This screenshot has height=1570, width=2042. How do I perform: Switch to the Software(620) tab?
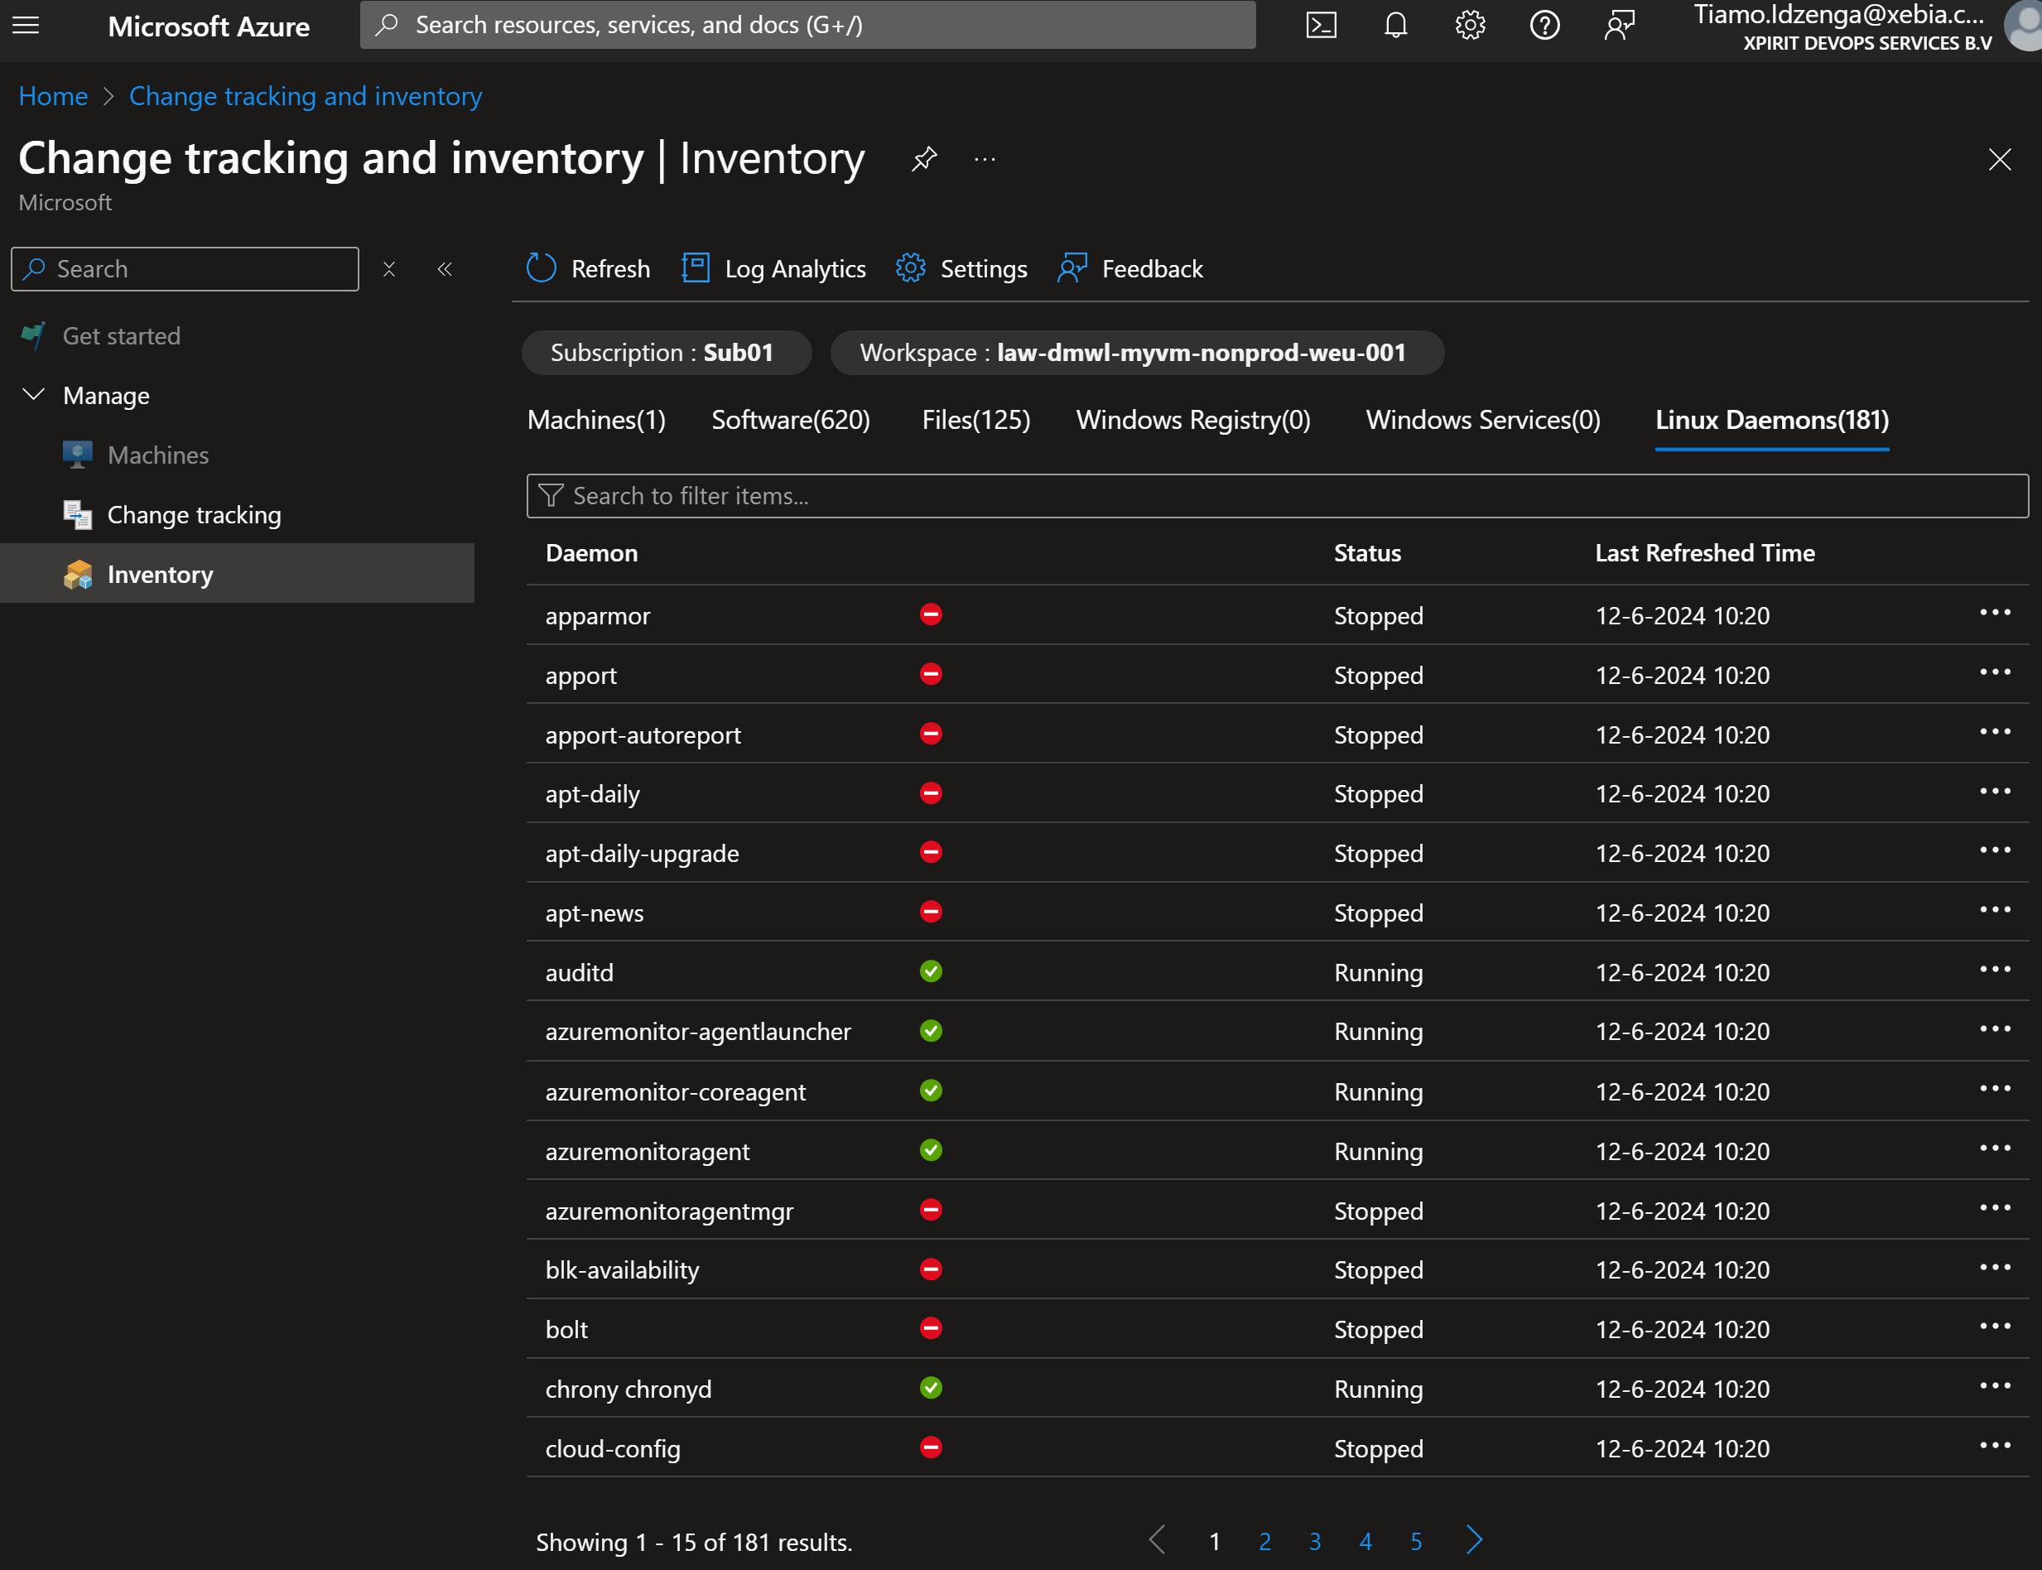[x=791, y=421]
